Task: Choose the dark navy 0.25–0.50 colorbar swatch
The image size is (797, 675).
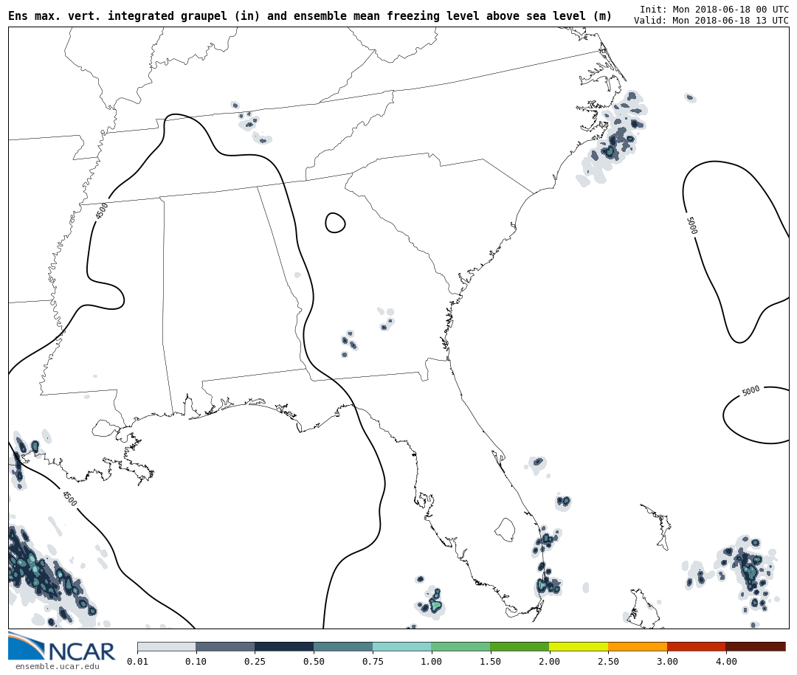Action: tap(284, 646)
